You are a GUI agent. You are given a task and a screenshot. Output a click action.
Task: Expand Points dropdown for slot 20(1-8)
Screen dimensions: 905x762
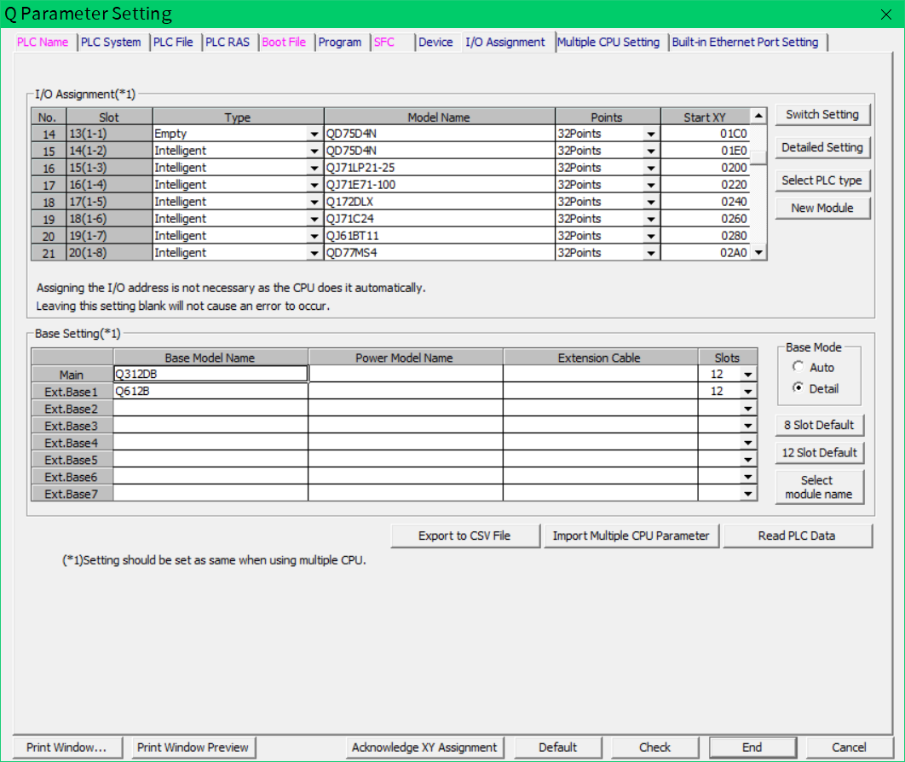tap(651, 253)
